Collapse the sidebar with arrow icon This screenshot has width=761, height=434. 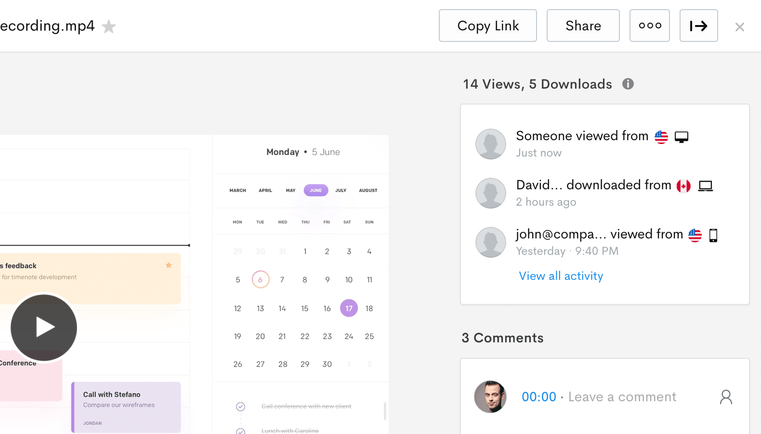click(698, 26)
